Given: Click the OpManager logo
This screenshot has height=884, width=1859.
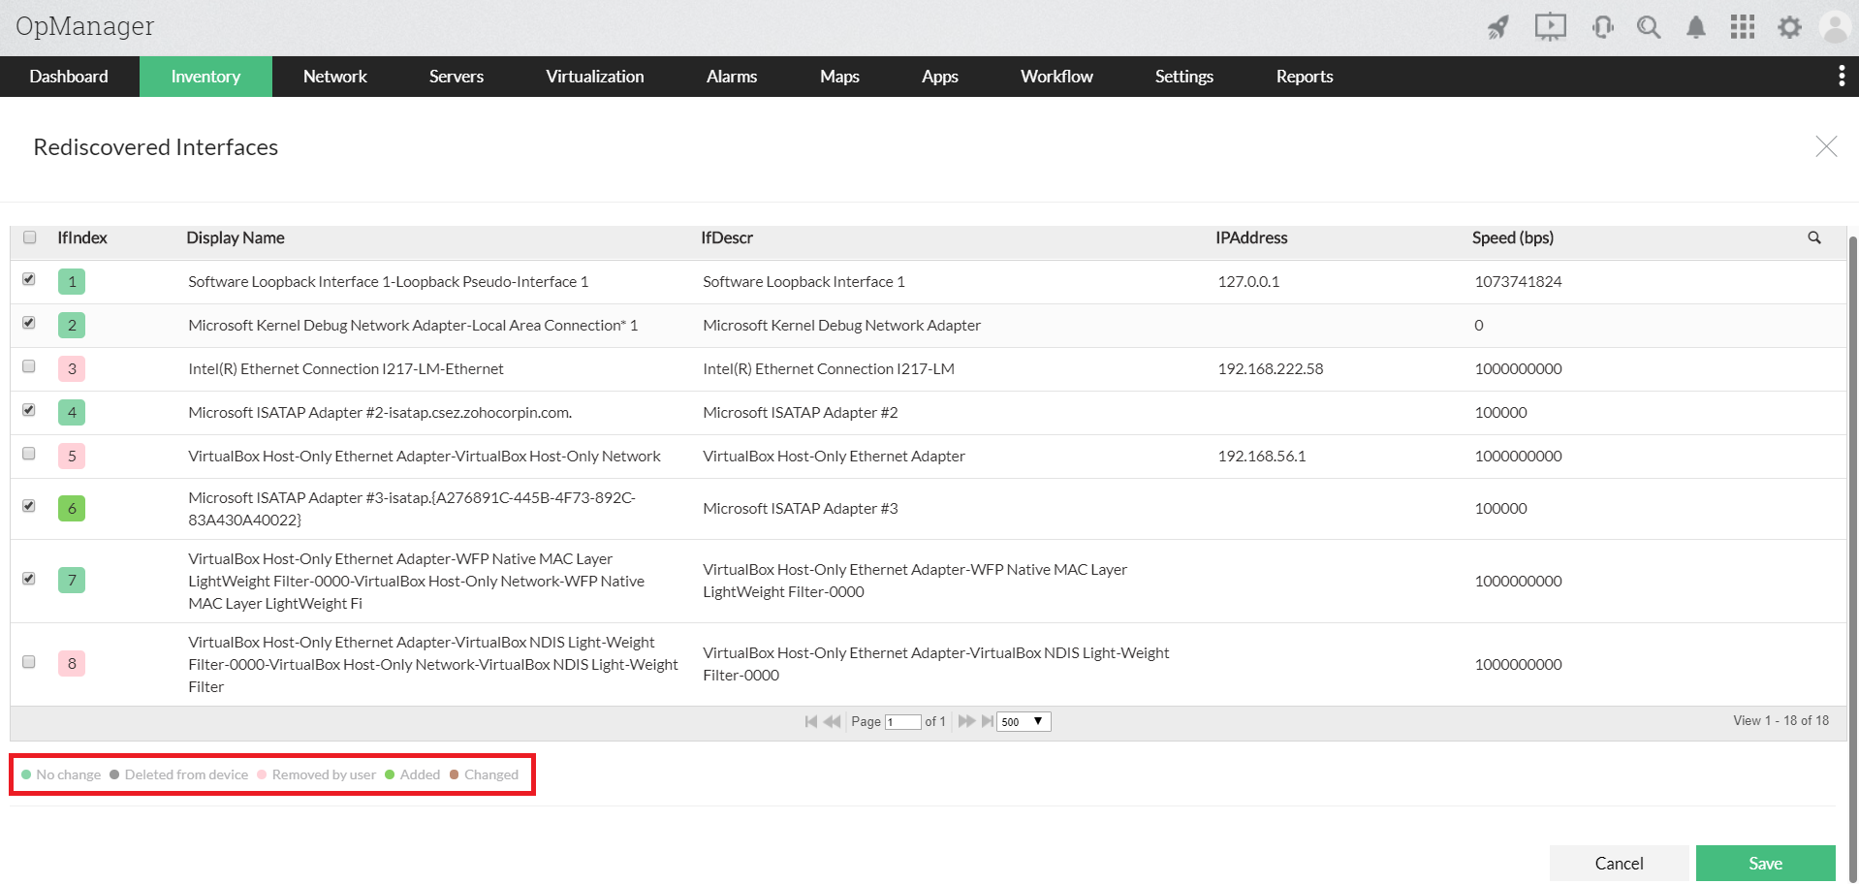Looking at the screenshot, I should coord(84,26).
